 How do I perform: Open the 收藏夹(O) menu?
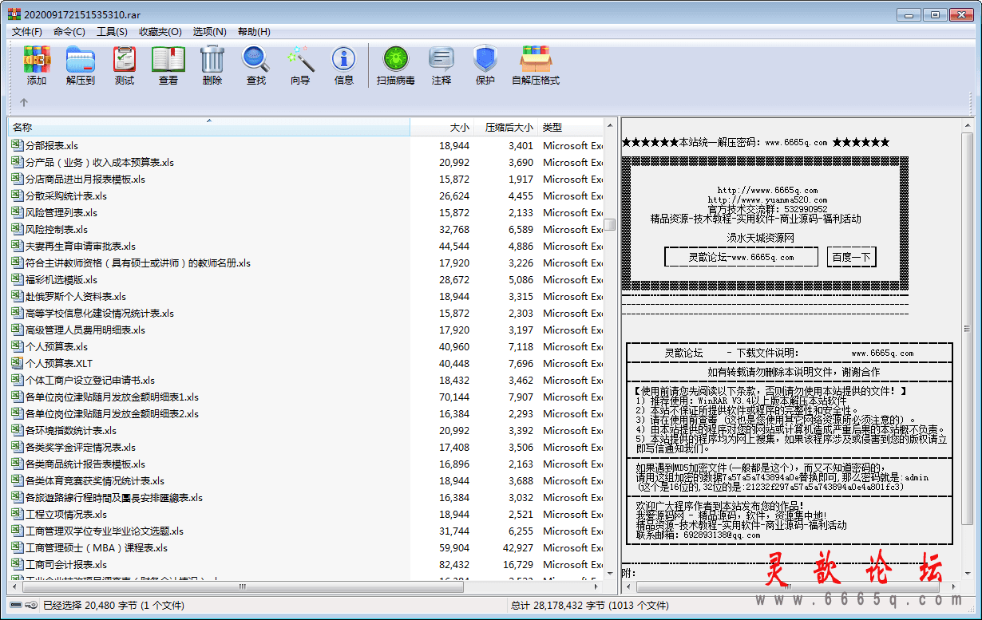(160, 32)
